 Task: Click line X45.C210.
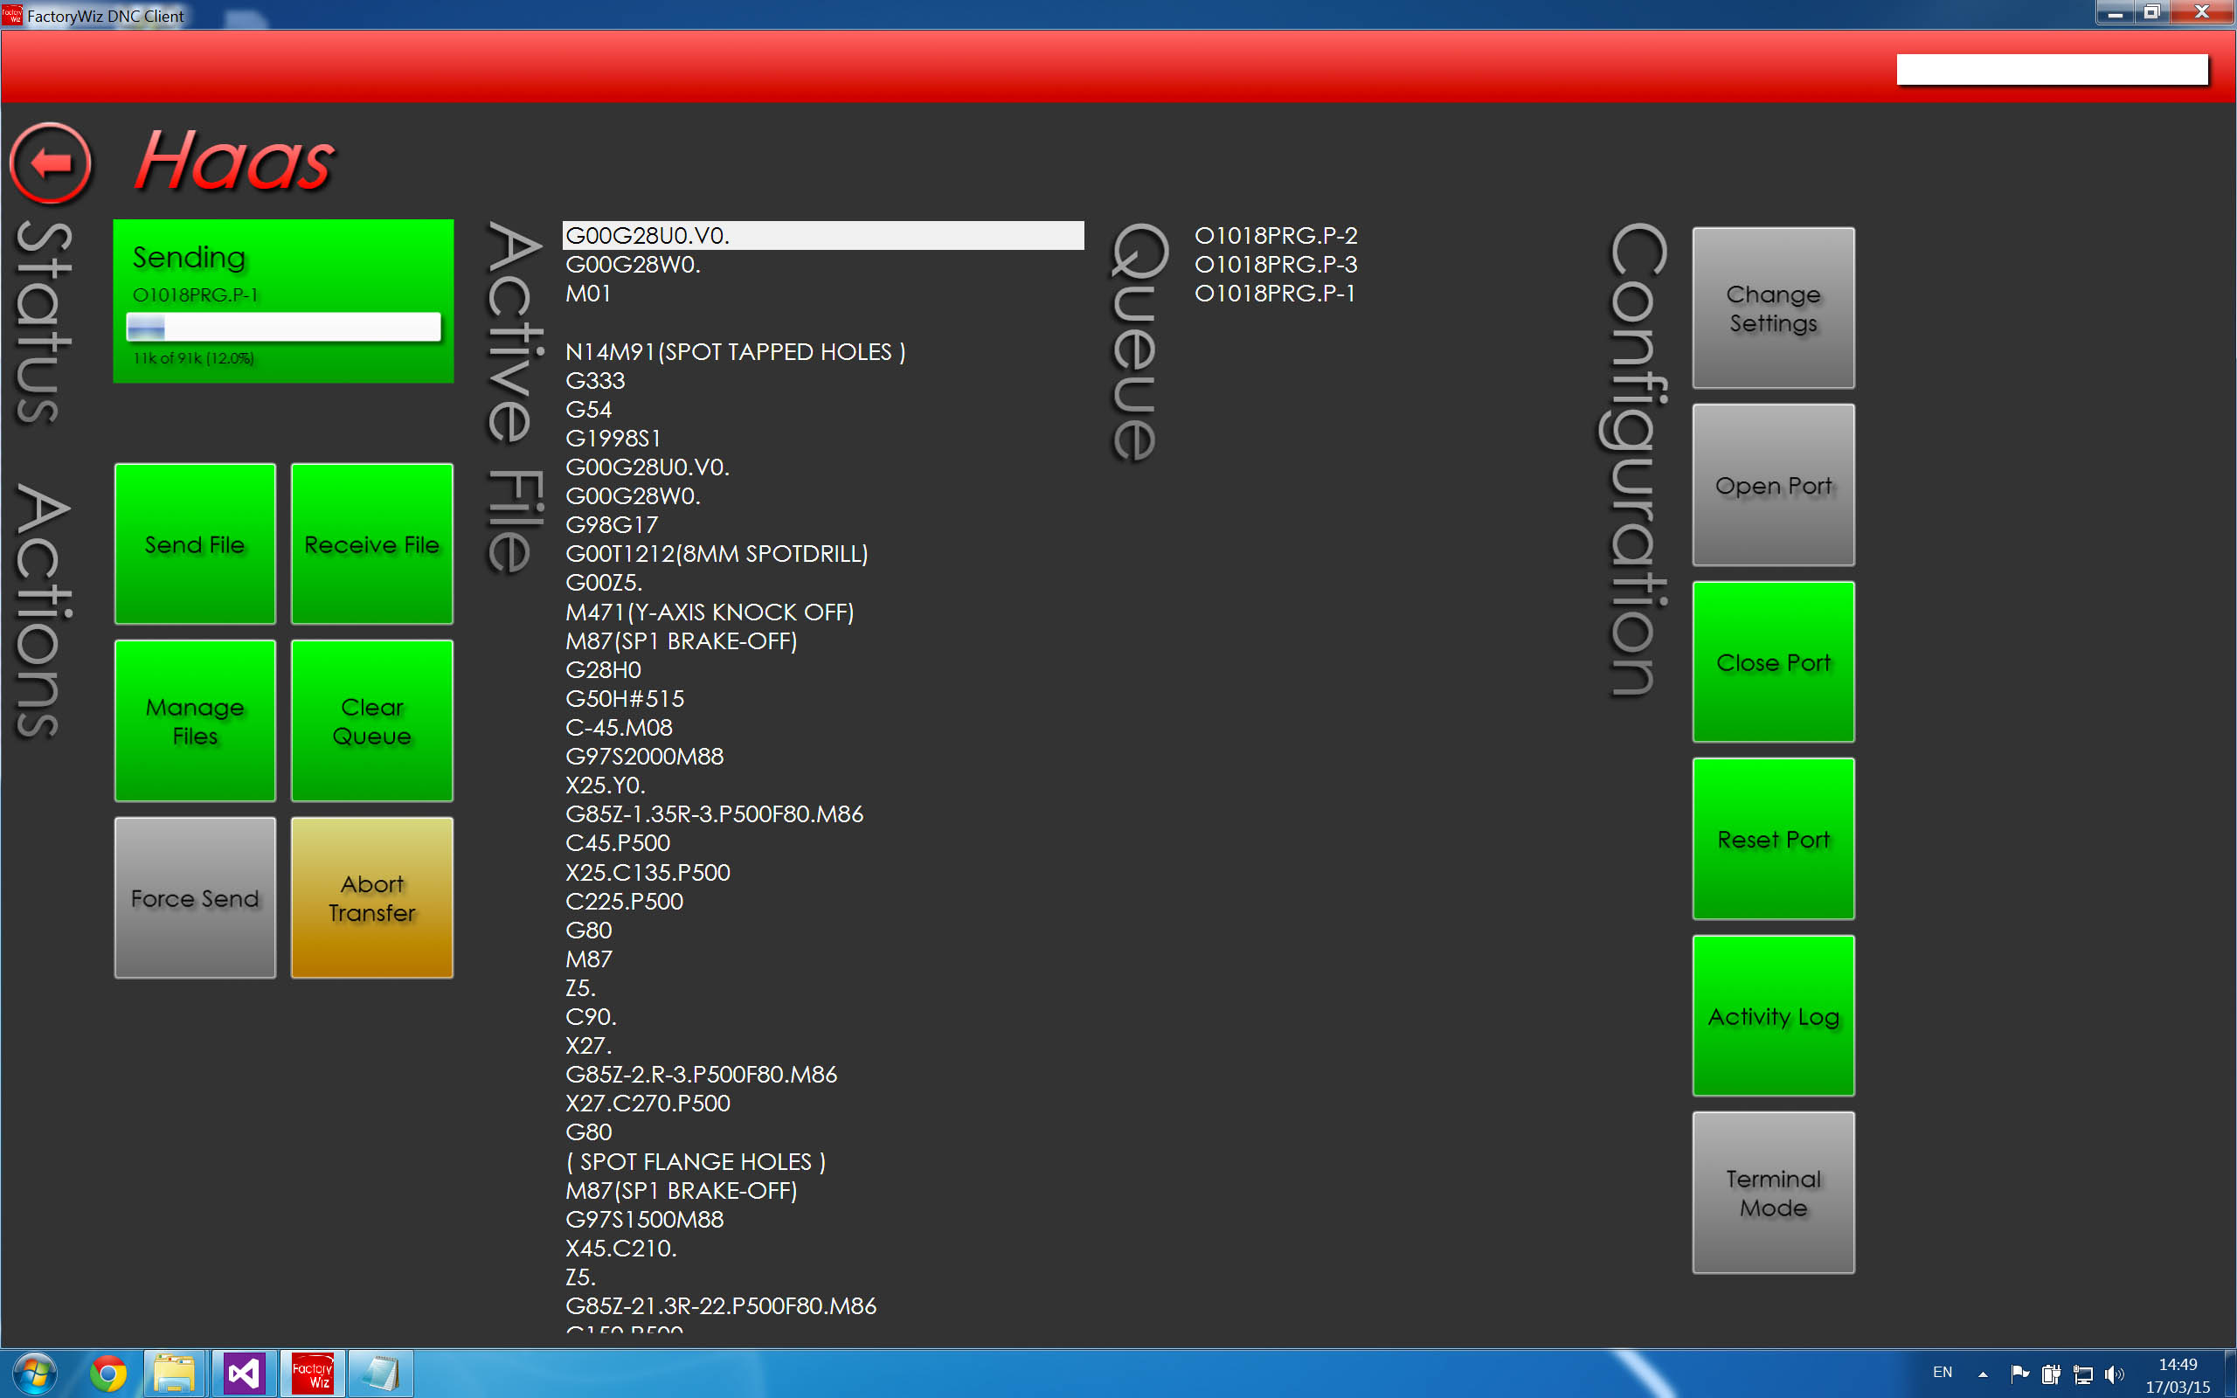(621, 1249)
